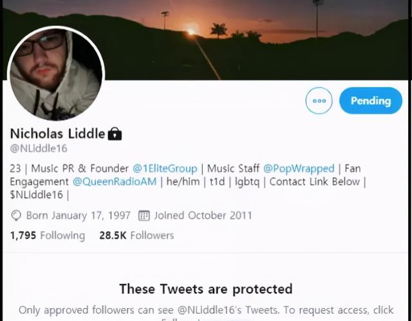The image size is (412, 321).
Task: Click the padlock icon beside Nicholas Liddle
Action: tap(115, 133)
